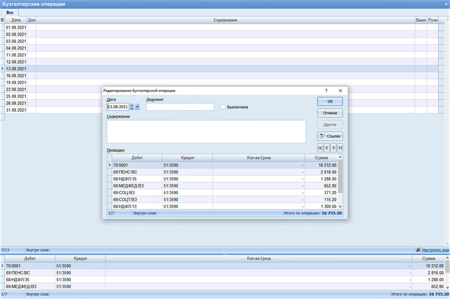Go to next record navigation arrow
Image resolution: width=450 pixels, height=299 pixels.
coord(333,147)
